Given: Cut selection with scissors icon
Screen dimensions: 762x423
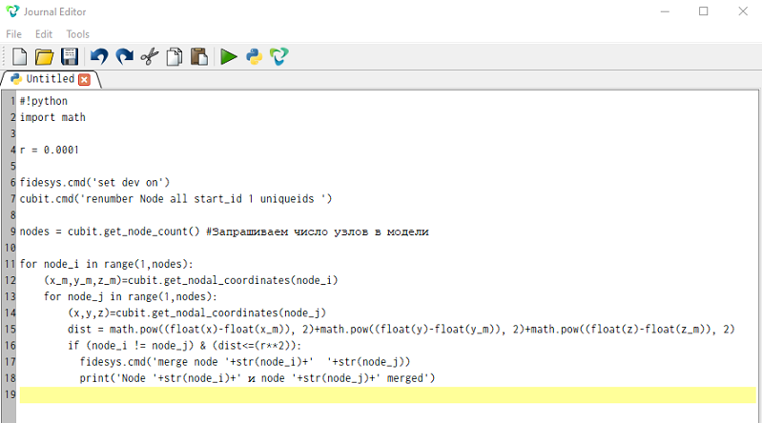Looking at the screenshot, I should pyautogui.click(x=150, y=57).
